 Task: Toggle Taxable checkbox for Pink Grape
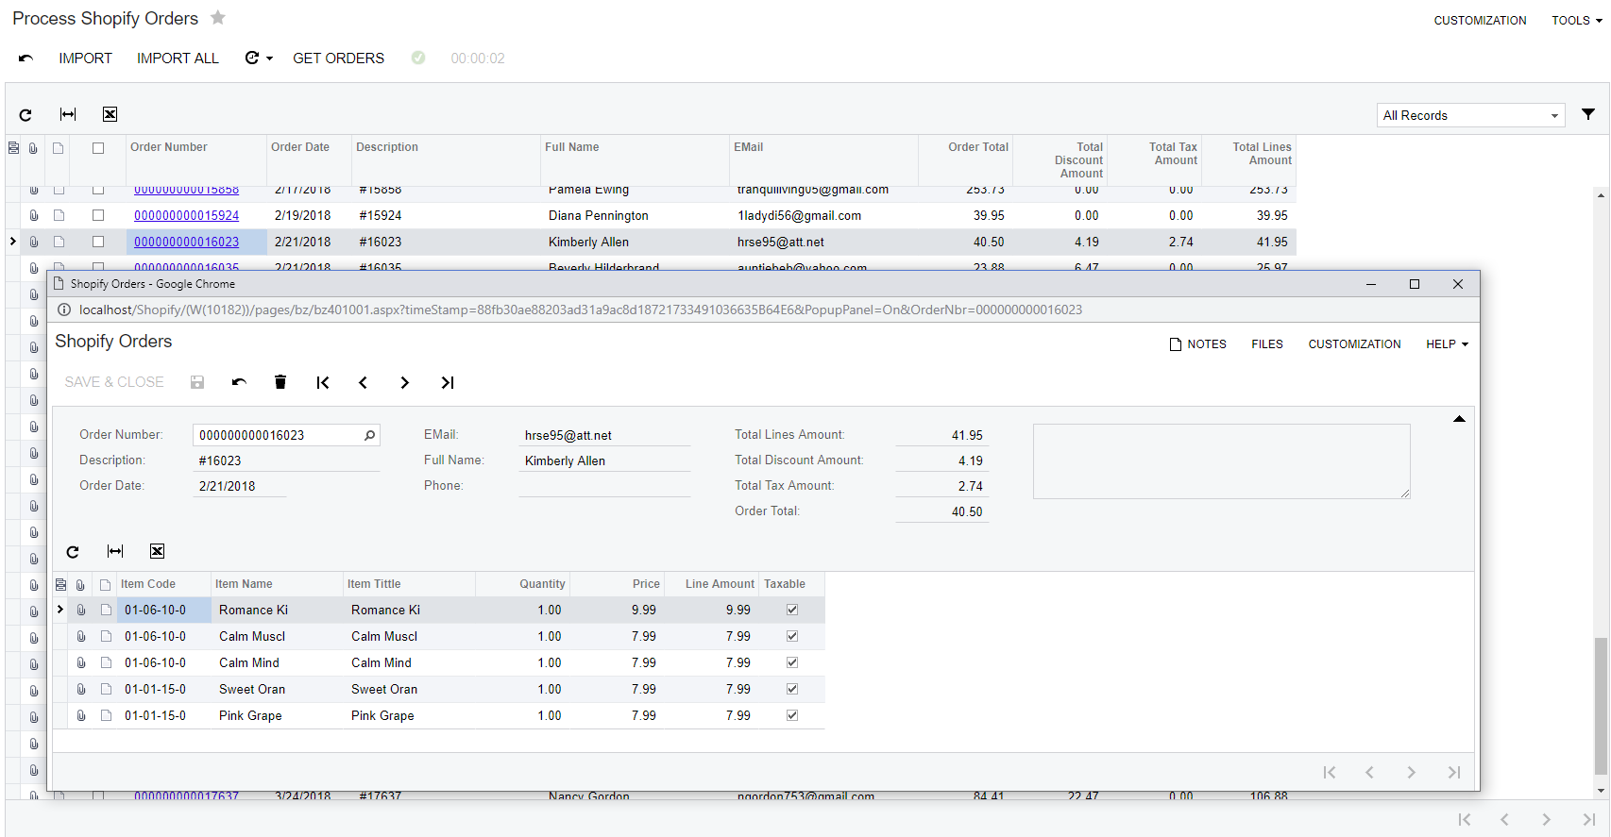(792, 715)
